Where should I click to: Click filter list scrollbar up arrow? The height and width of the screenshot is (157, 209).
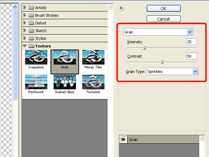(110, 7)
